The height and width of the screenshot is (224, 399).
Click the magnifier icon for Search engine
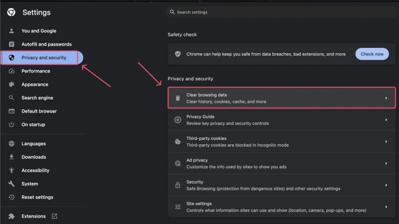[11, 98]
